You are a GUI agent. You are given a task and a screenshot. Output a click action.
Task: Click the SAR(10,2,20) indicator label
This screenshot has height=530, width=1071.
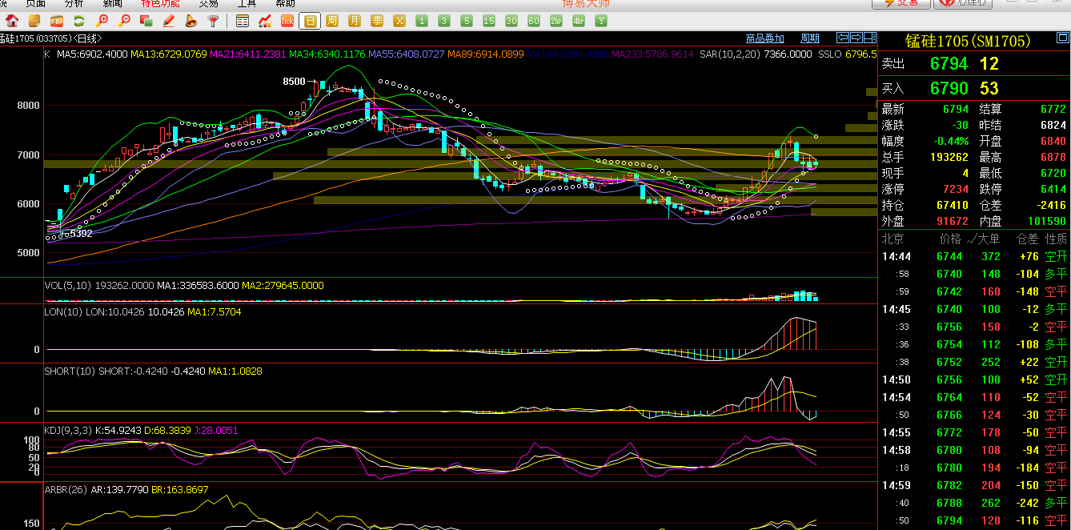point(729,54)
